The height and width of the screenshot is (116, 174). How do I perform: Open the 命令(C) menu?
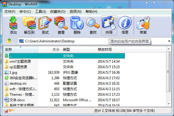tap(25, 12)
